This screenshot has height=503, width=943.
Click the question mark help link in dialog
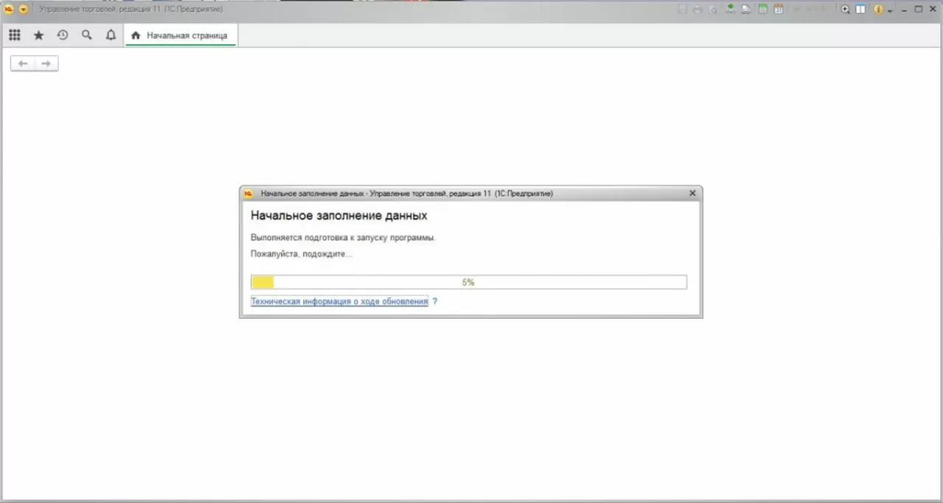click(435, 301)
